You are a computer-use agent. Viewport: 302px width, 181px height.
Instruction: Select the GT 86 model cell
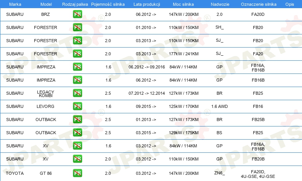click(46, 173)
